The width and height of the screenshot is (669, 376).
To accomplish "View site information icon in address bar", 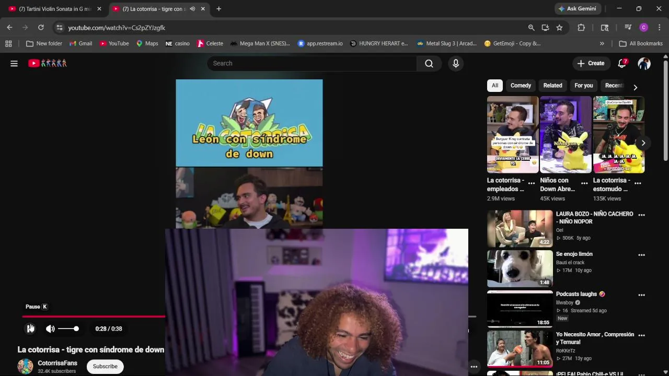I will click(60, 28).
